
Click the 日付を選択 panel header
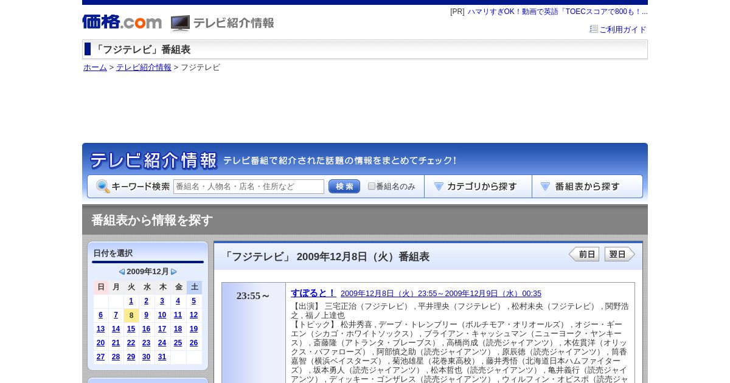click(113, 253)
